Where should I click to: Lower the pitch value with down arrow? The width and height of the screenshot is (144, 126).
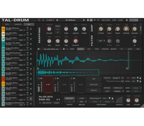click(x=138, y=81)
